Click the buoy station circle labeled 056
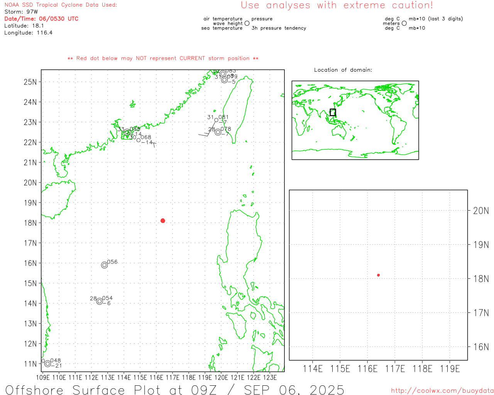This screenshot has height=395, width=494. pyautogui.click(x=104, y=265)
